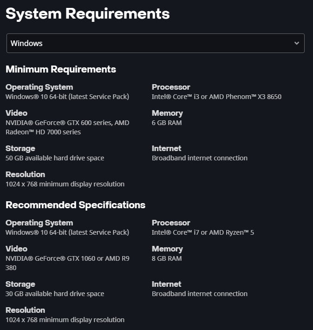Click the System Requirements page heading
The width and height of the screenshot is (313, 330).
click(x=87, y=14)
